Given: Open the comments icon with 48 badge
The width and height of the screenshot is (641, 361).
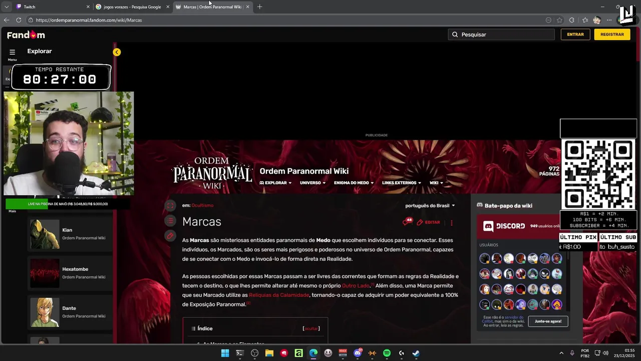Looking at the screenshot, I should [407, 222].
